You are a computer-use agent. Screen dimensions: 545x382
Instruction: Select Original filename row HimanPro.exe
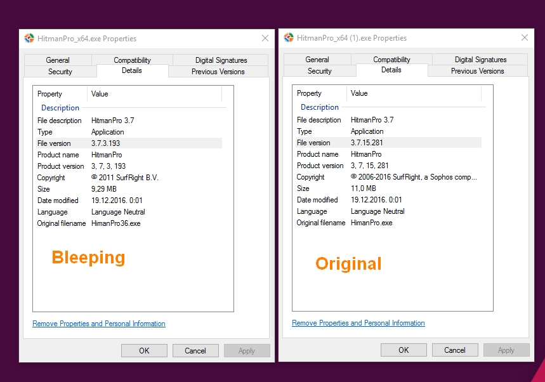click(x=388, y=223)
